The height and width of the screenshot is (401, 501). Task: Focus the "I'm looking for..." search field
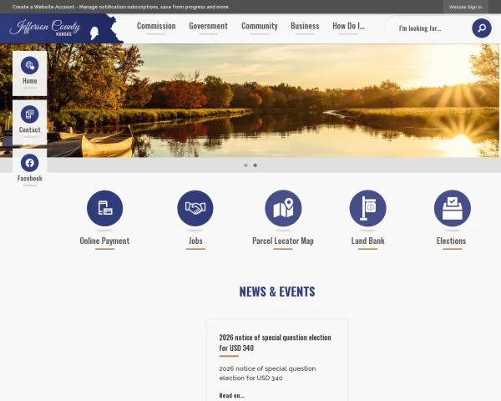click(430, 28)
